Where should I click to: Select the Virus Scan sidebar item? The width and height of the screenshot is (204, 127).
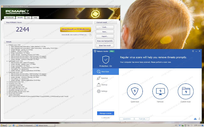tap(106, 71)
